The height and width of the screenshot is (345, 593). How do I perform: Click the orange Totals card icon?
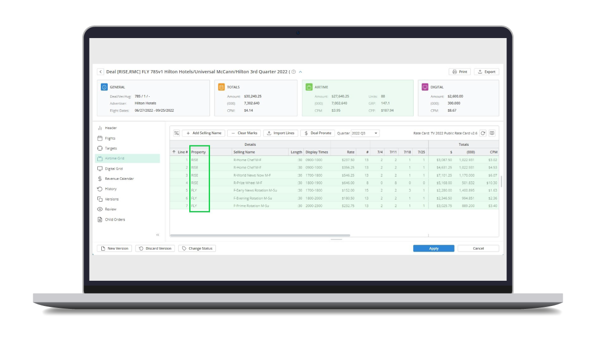pyautogui.click(x=221, y=87)
